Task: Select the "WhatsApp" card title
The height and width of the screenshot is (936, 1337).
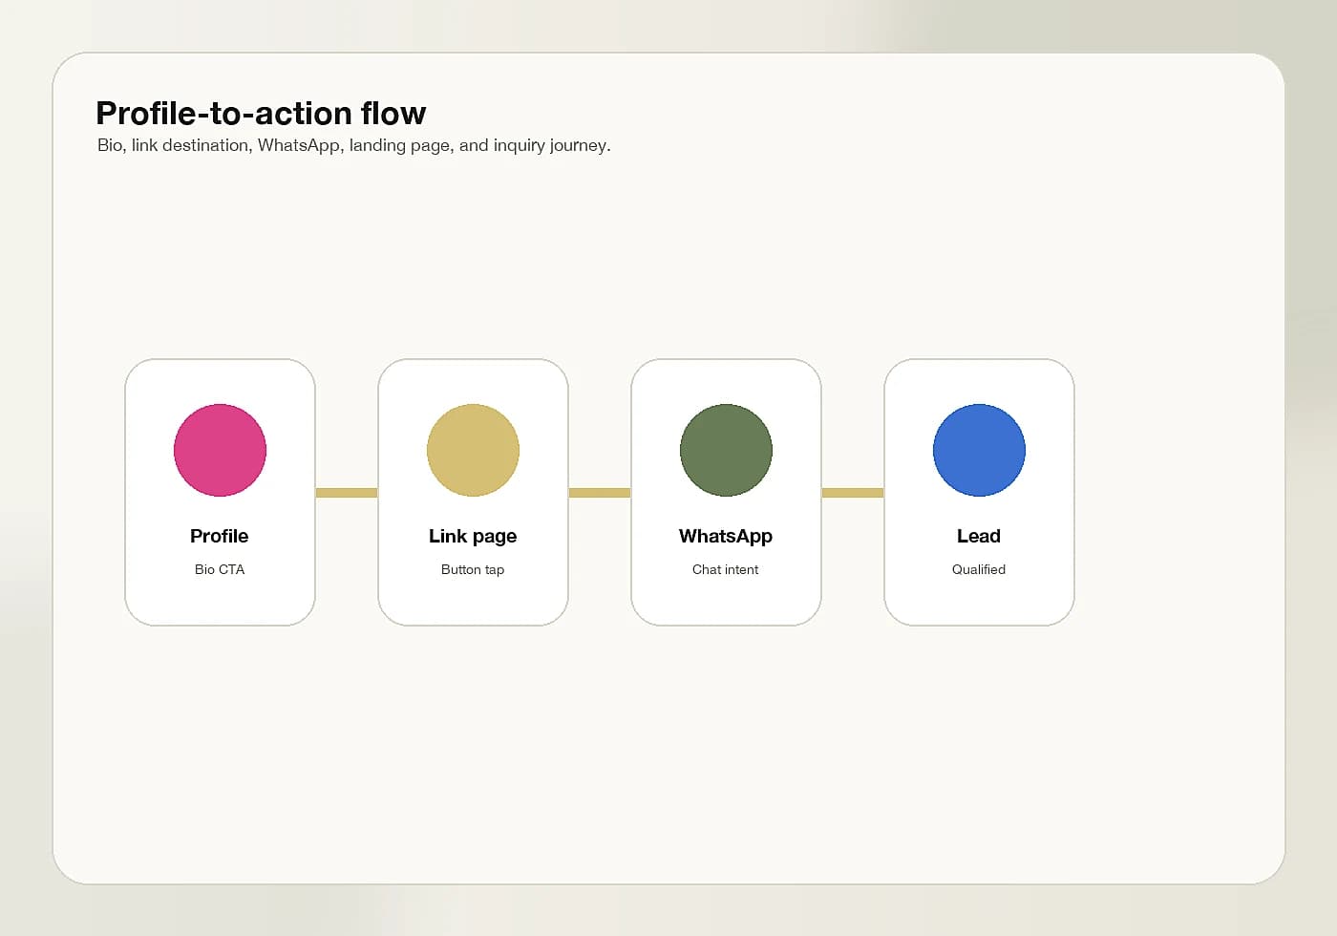Action: coord(726,537)
